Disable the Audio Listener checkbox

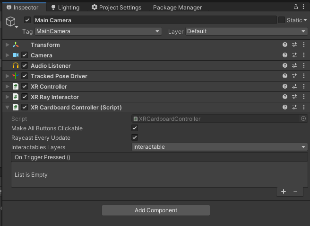[x=25, y=65]
